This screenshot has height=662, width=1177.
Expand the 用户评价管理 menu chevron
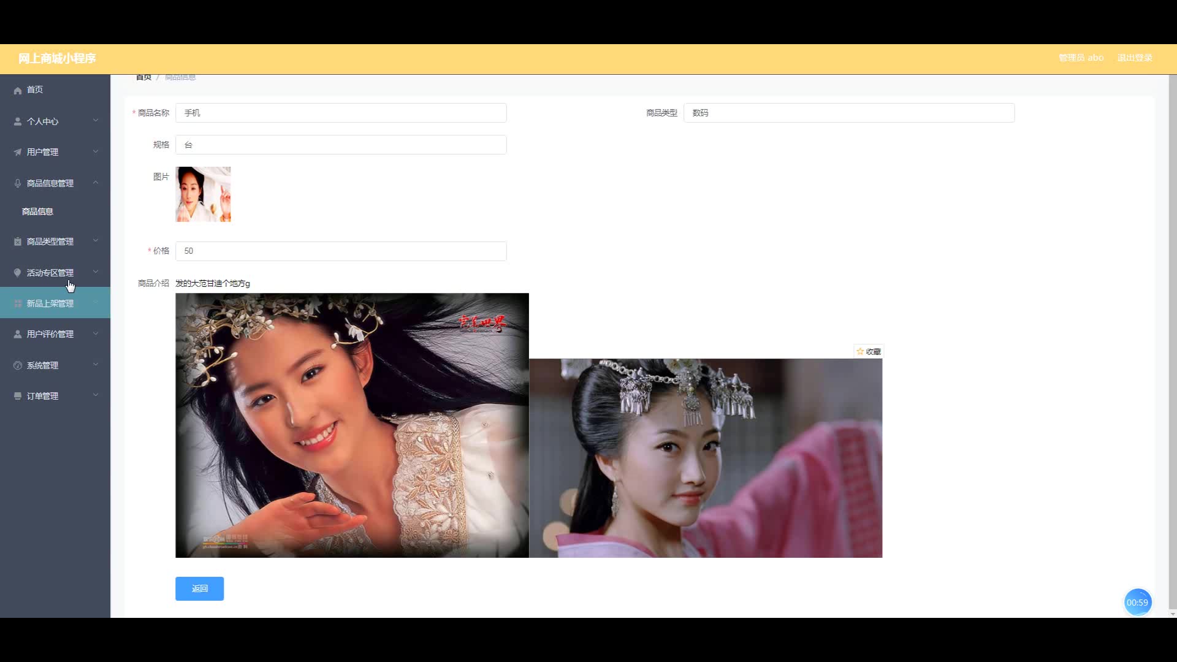click(96, 333)
